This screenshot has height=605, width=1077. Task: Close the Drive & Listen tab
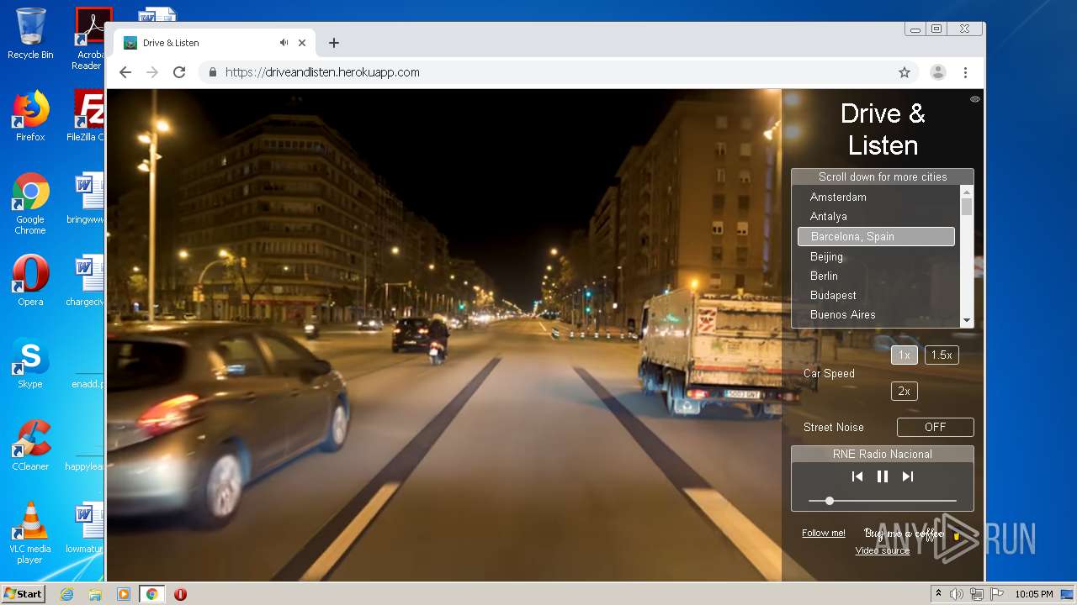302,43
